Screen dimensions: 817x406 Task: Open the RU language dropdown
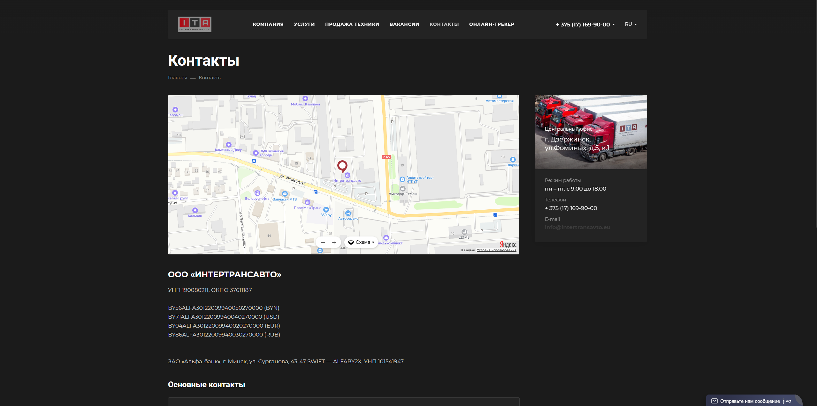tap(630, 24)
